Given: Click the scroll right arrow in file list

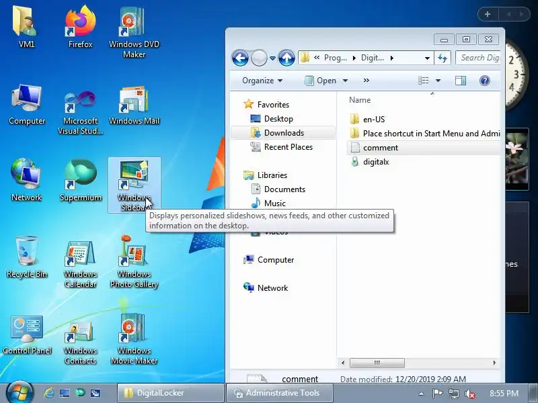Looking at the screenshot, I should [x=494, y=363].
